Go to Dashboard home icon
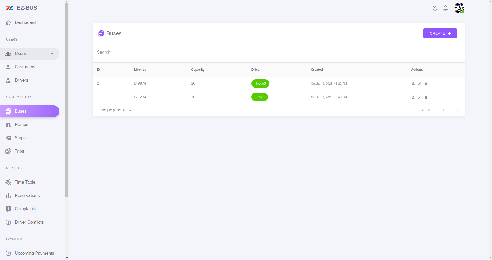The width and height of the screenshot is (492, 260). pyautogui.click(x=8, y=23)
